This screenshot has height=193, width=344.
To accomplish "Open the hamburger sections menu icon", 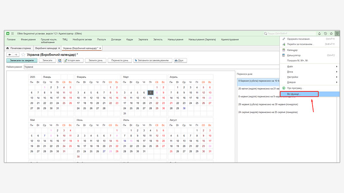I will 13,33.
